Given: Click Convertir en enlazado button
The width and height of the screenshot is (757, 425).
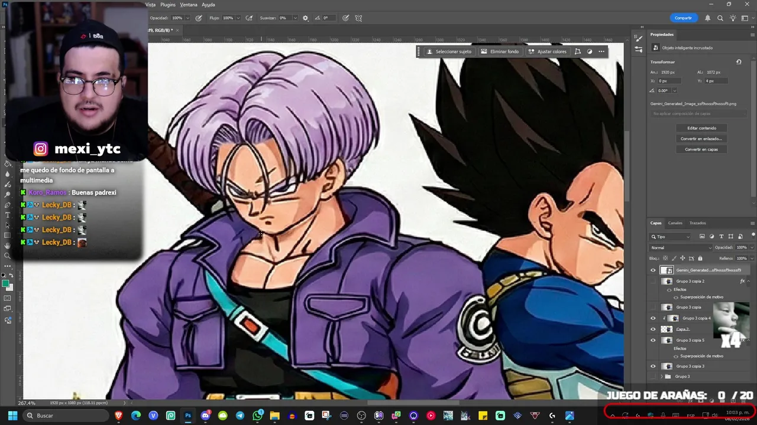Looking at the screenshot, I should 701,139.
